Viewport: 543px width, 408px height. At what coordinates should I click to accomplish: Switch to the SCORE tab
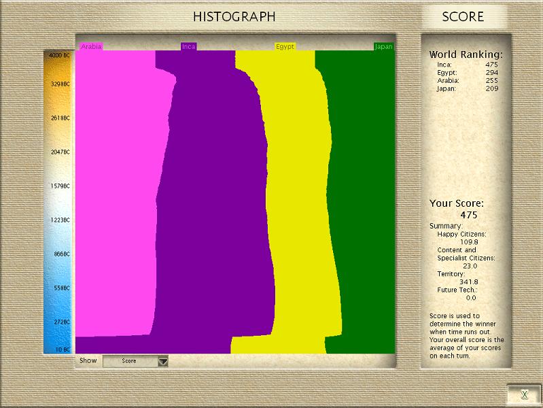point(463,17)
